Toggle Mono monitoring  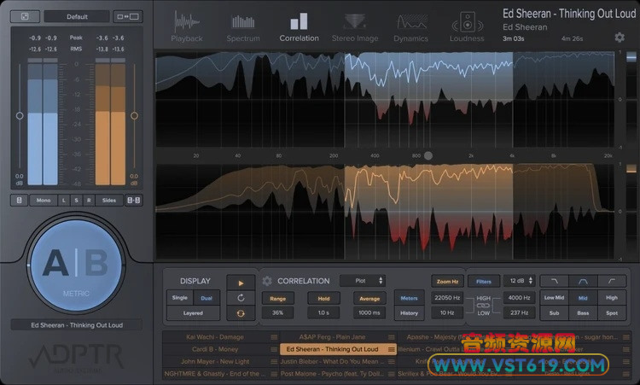pos(44,200)
